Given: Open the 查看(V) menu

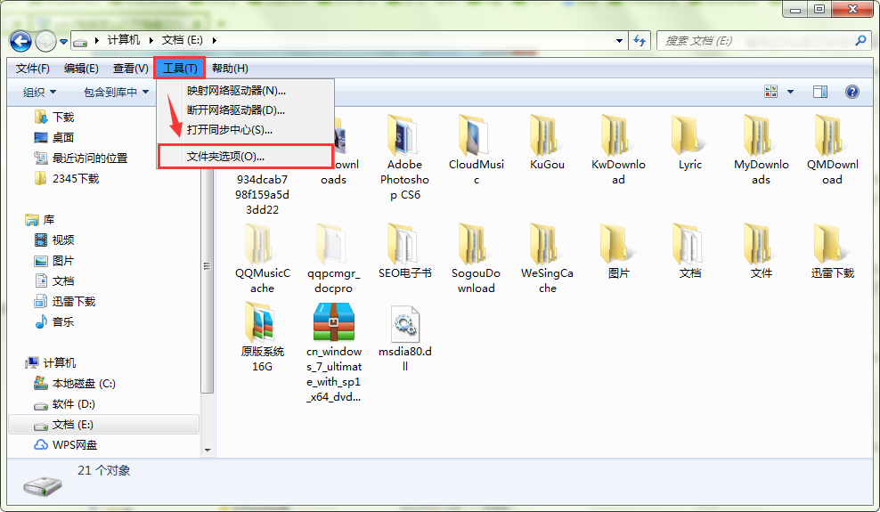Looking at the screenshot, I should point(130,69).
